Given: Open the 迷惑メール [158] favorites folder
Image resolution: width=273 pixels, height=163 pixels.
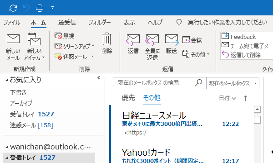Looking at the screenshot, I should point(32,125).
